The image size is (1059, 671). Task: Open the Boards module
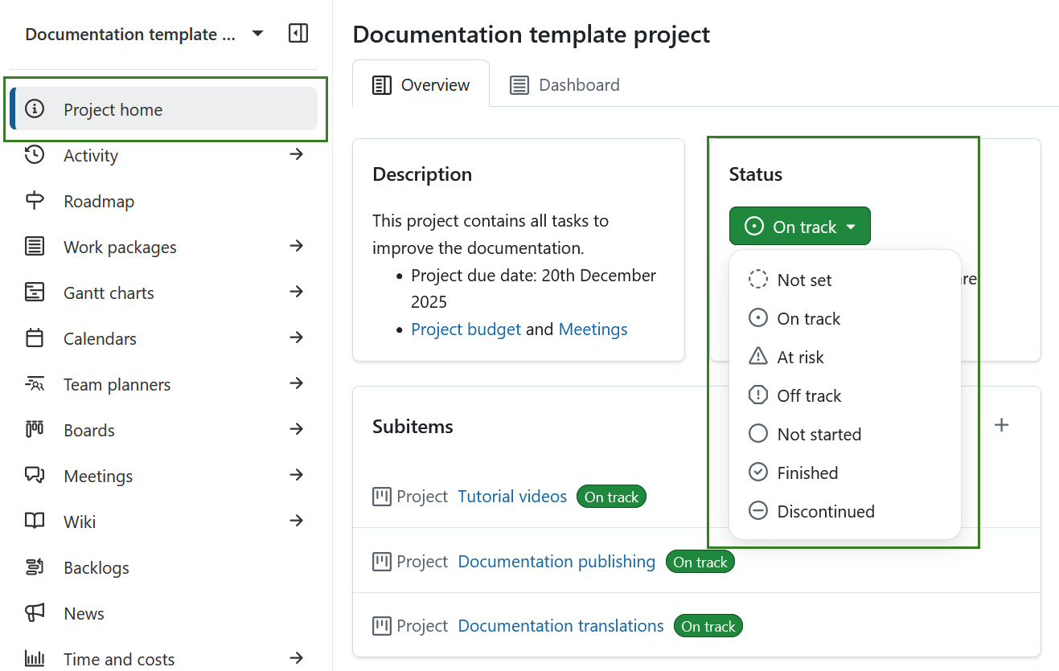[88, 429]
